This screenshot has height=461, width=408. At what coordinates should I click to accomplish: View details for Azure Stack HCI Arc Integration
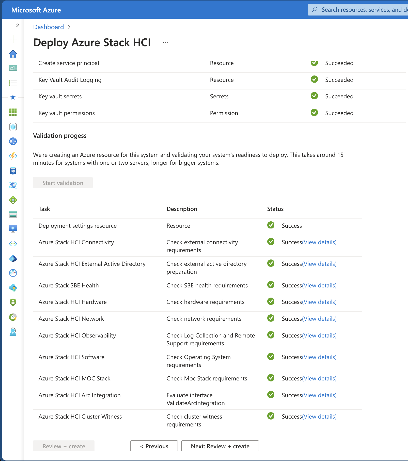pyautogui.click(x=319, y=395)
